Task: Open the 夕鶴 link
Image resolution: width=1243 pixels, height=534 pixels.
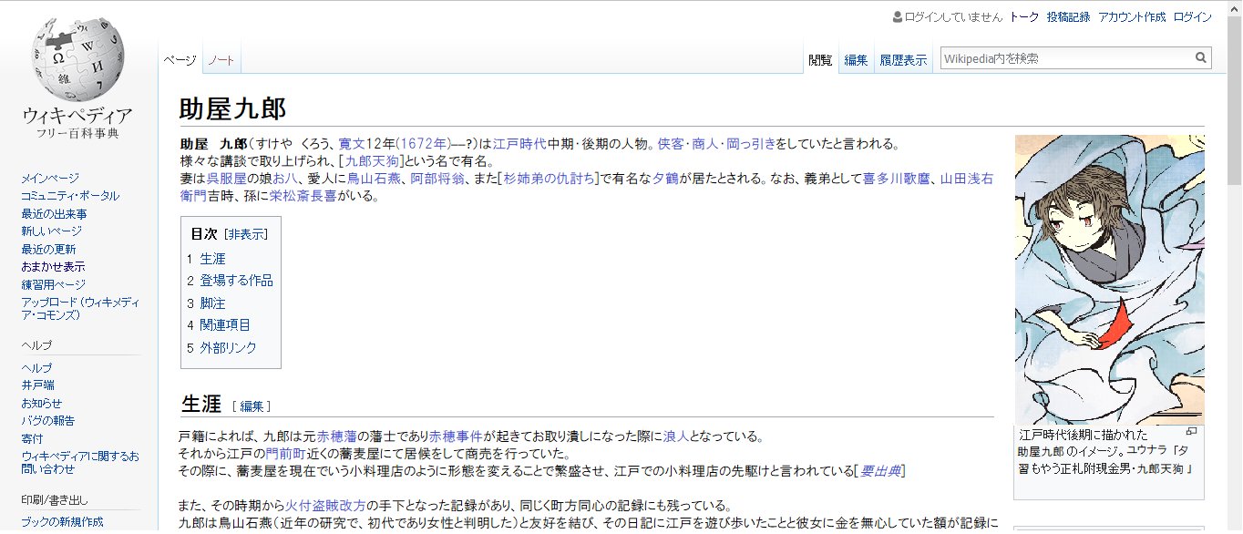Action: [x=666, y=179]
